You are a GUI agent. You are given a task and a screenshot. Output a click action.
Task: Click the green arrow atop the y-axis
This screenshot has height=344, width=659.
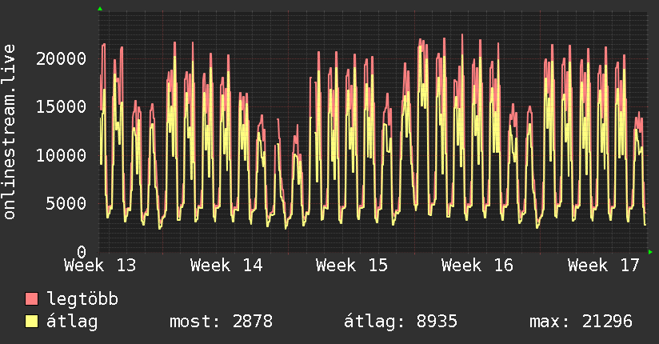click(x=99, y=9)
